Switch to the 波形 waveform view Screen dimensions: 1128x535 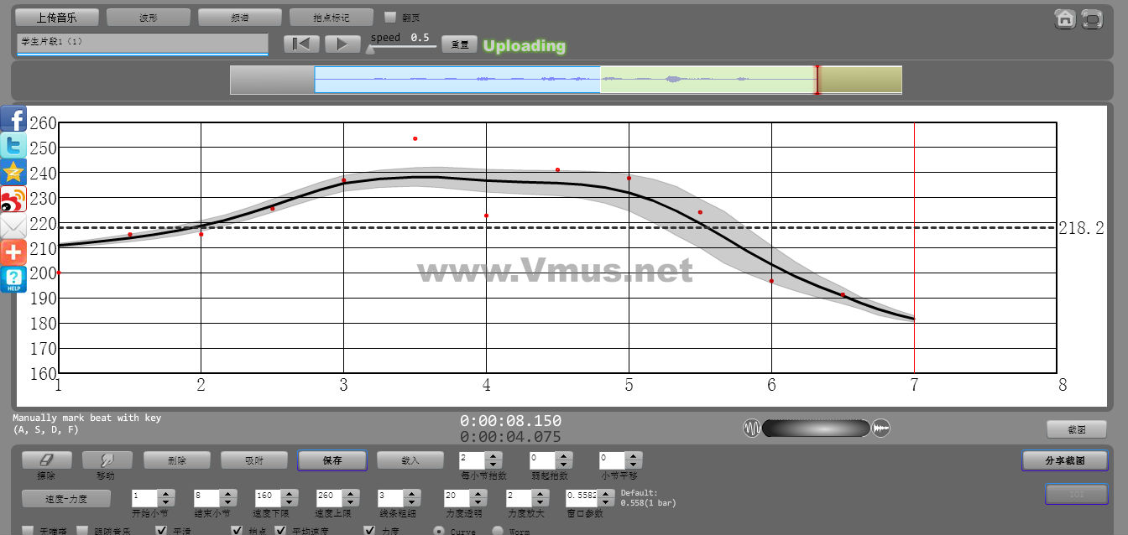(149, 18)
